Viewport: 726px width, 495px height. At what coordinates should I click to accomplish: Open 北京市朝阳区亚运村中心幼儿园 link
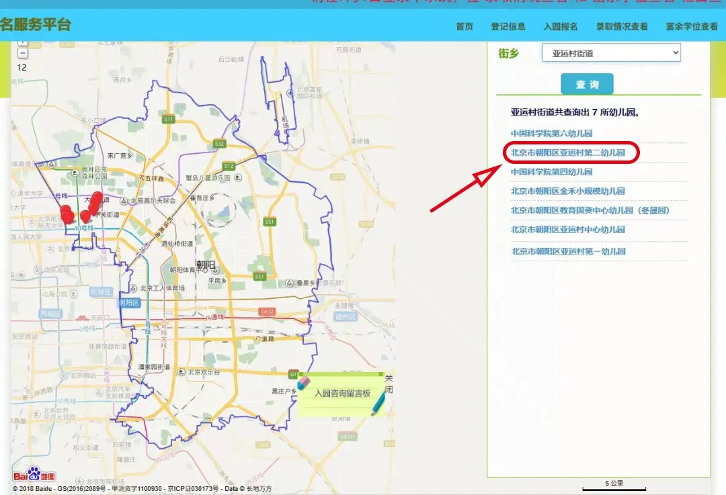pos(567,230)
